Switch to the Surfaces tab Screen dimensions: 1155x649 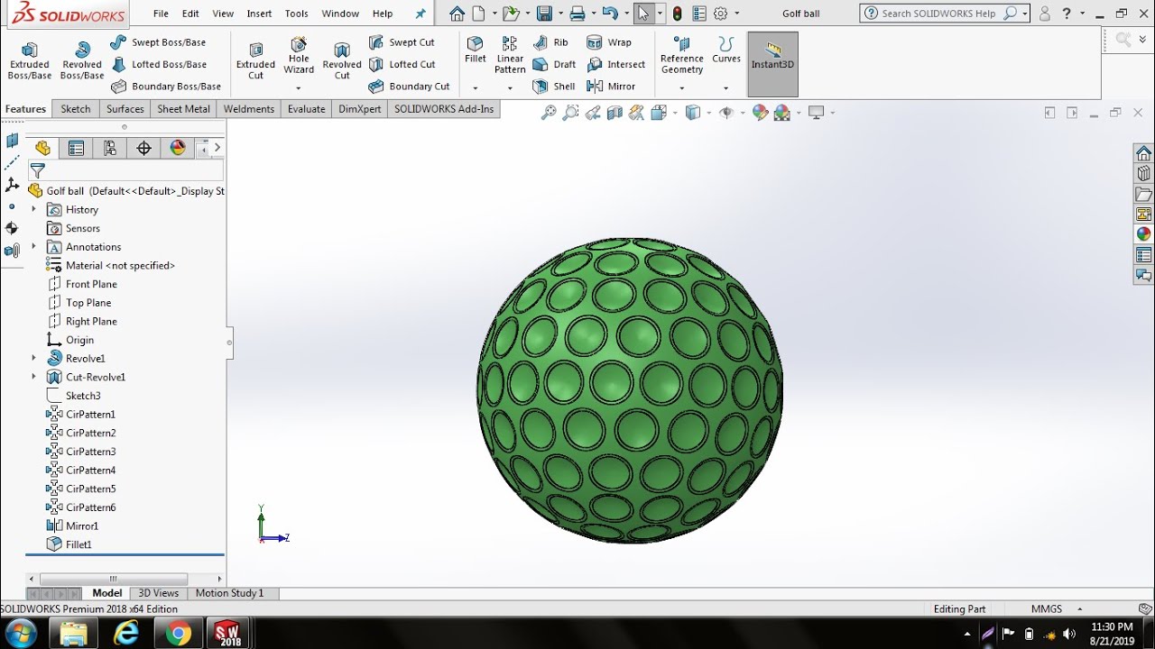pos(125,109)
